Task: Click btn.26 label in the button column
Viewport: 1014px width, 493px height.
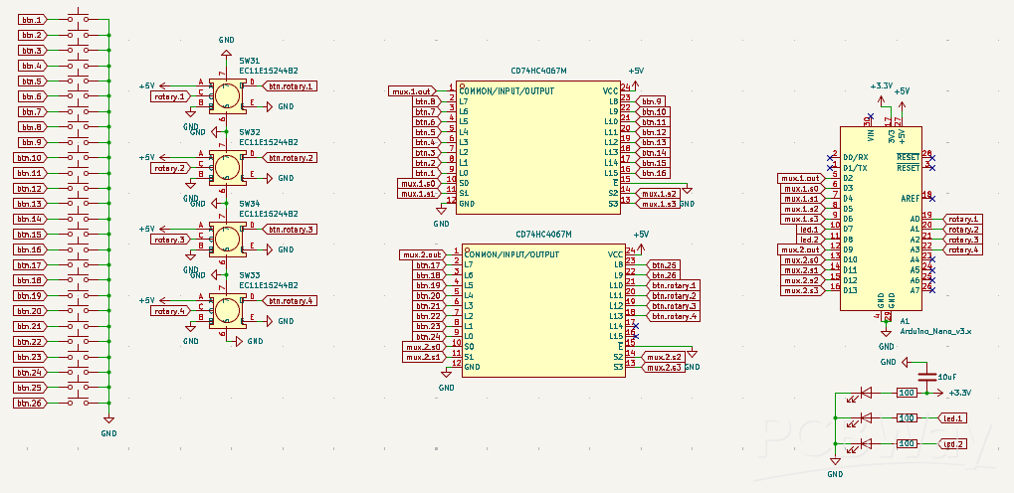Action: pyautogui.click(x=31, y=404)
